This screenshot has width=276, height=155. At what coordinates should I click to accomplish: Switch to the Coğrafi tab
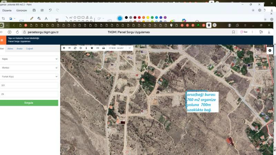tap(29, 49)
